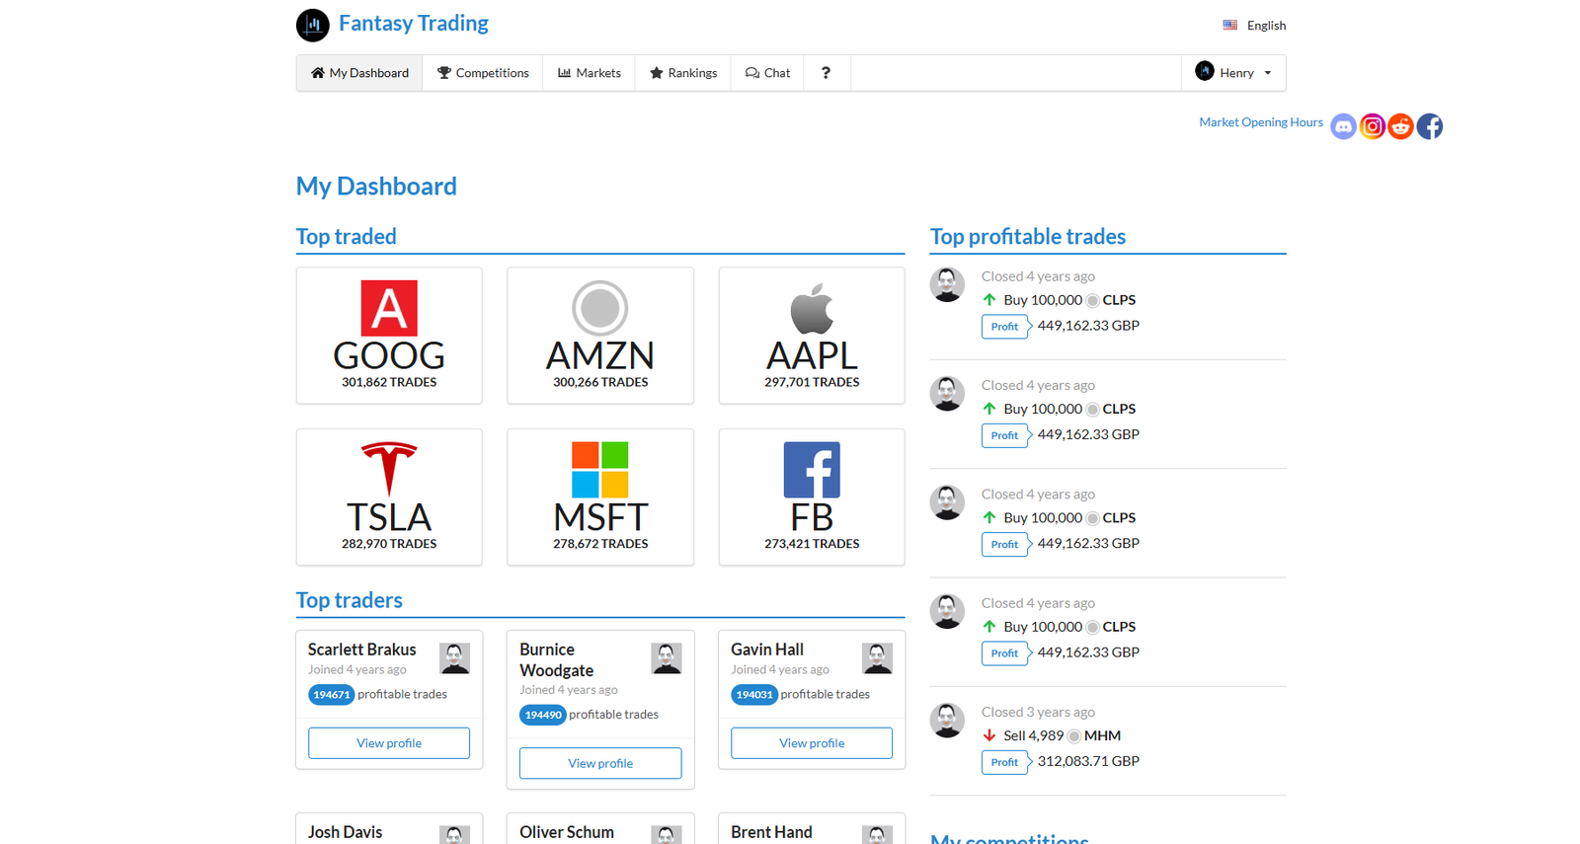Click the Gavin Hall name
The image size is (1580, 844).
pyautogui.click(x=767, y=650)
